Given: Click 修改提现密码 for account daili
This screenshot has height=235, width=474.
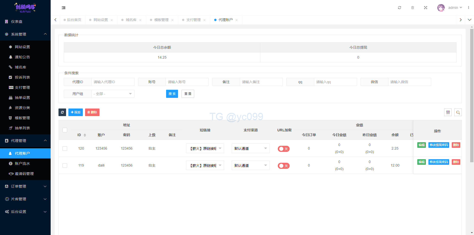Looking at the screenshot, I should [439, 162].
